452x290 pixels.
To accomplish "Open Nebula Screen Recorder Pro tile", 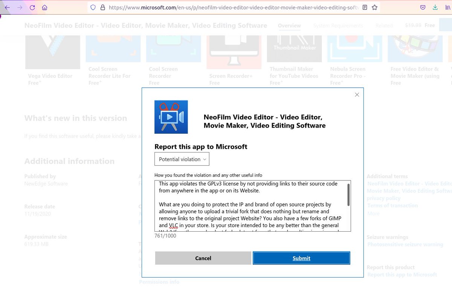I will pyautogui.click(x=355, y=60).
